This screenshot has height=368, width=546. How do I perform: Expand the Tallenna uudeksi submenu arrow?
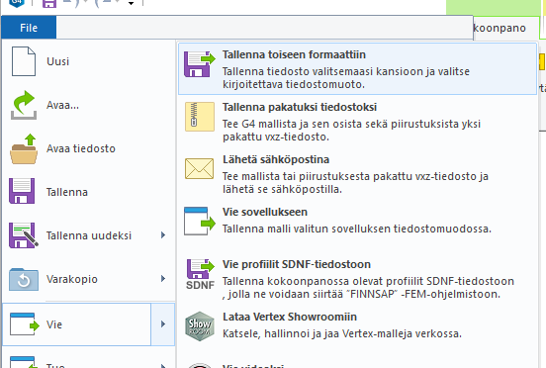point(163,235)
